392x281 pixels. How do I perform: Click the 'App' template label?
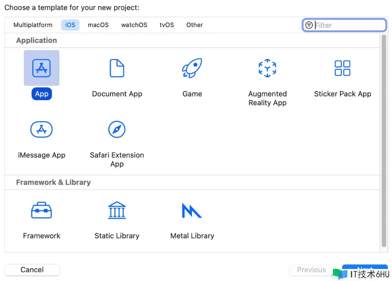(x=42, y=94)
